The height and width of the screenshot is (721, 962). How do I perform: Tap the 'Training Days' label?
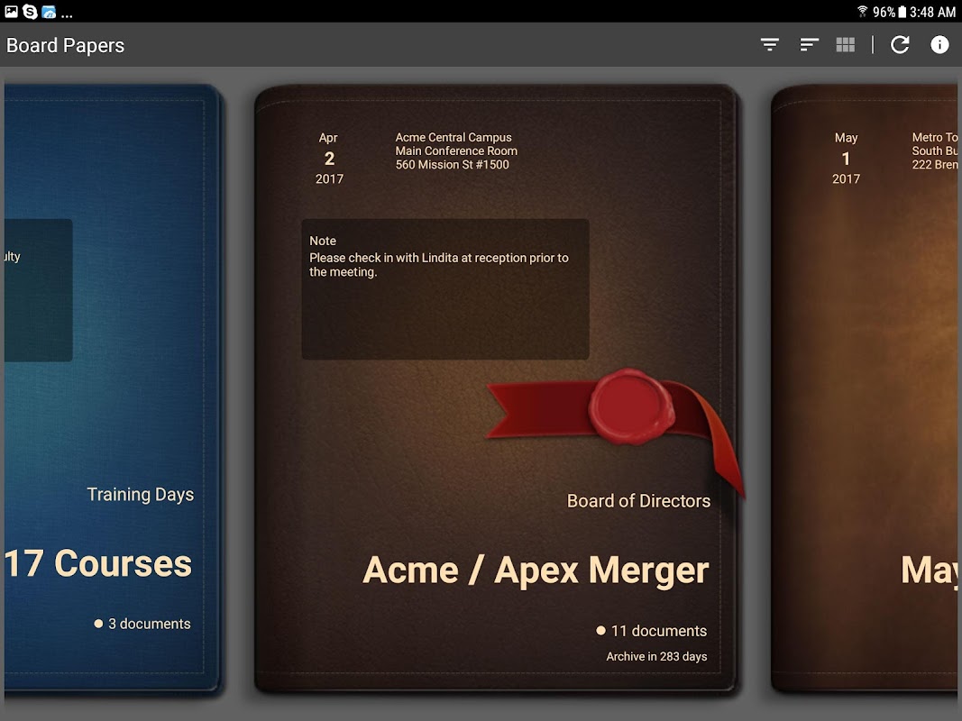pyautogui.click(x=141, y=494)
